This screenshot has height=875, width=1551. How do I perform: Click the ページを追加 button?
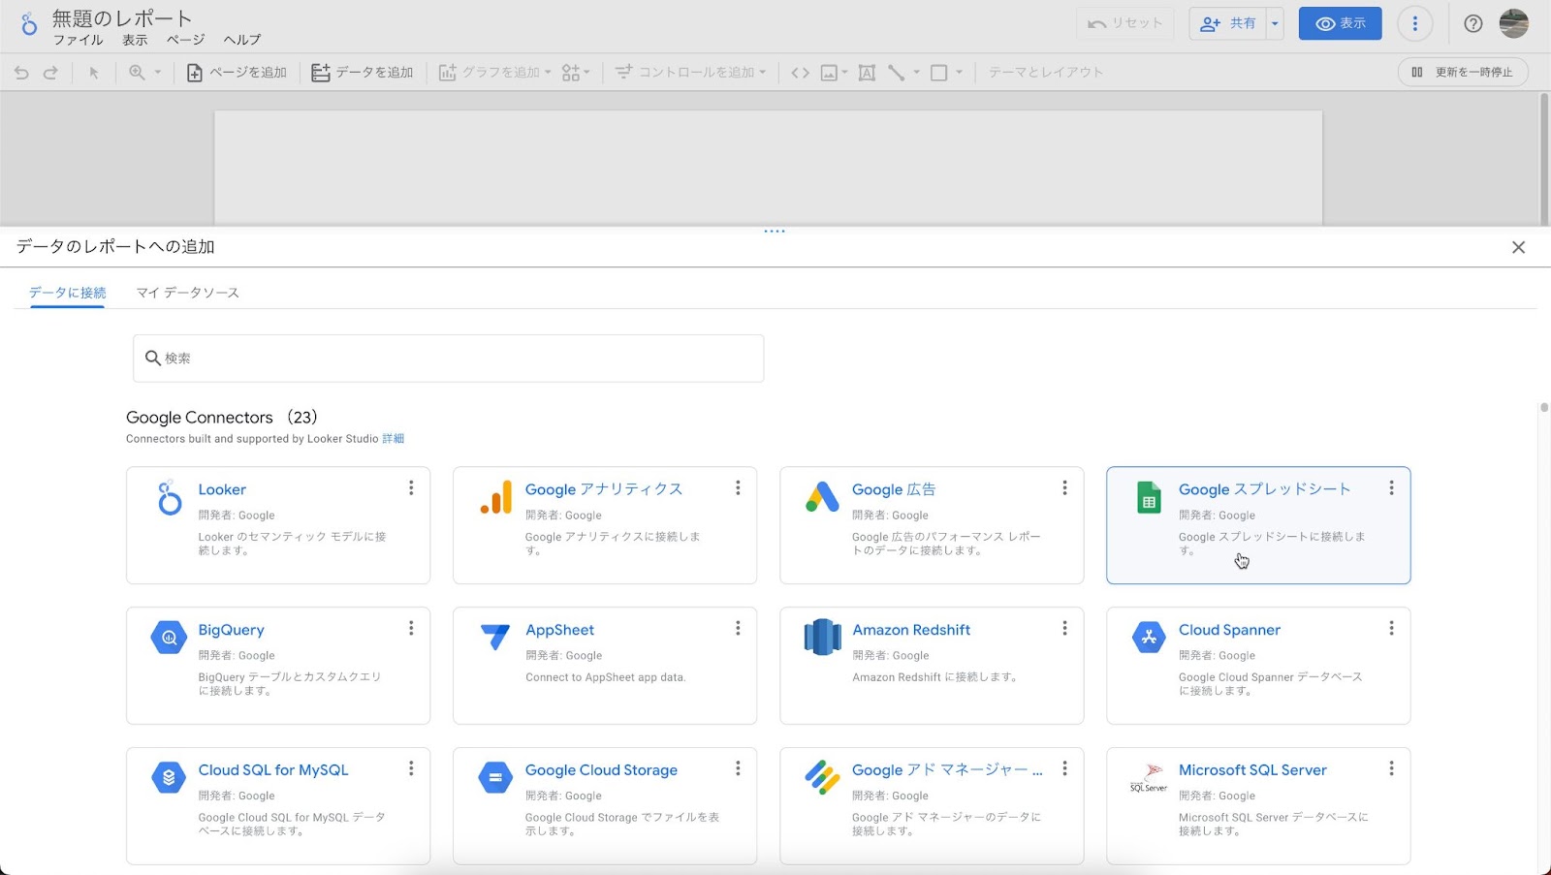[x=237, y=73]
